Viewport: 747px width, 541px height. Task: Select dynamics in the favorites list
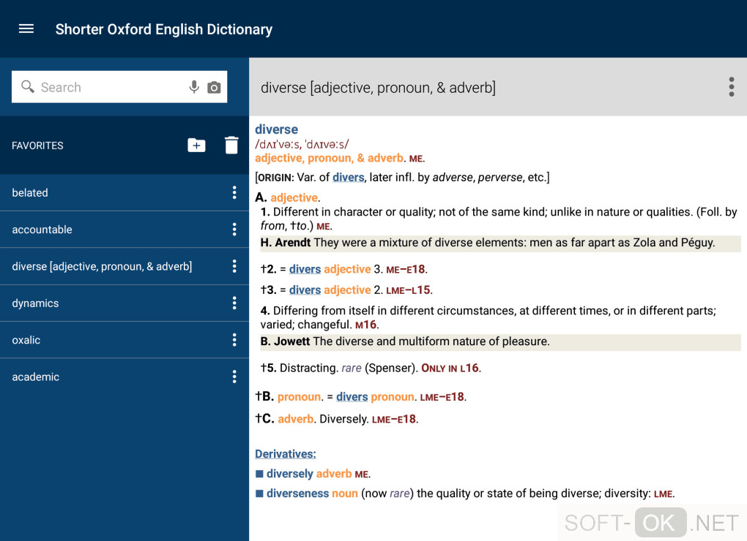35,303
